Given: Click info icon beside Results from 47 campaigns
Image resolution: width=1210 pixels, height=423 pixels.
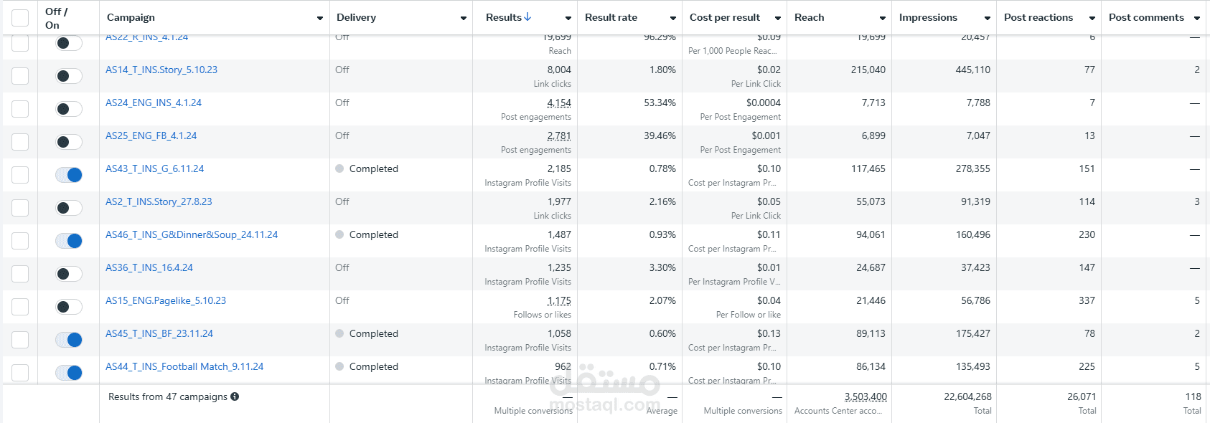Looking at the screenshot, I should coord(235,396).
